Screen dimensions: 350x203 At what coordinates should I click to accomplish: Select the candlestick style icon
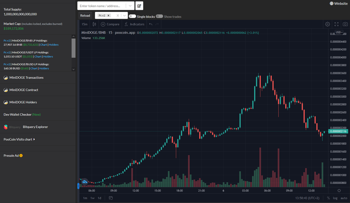94,24
